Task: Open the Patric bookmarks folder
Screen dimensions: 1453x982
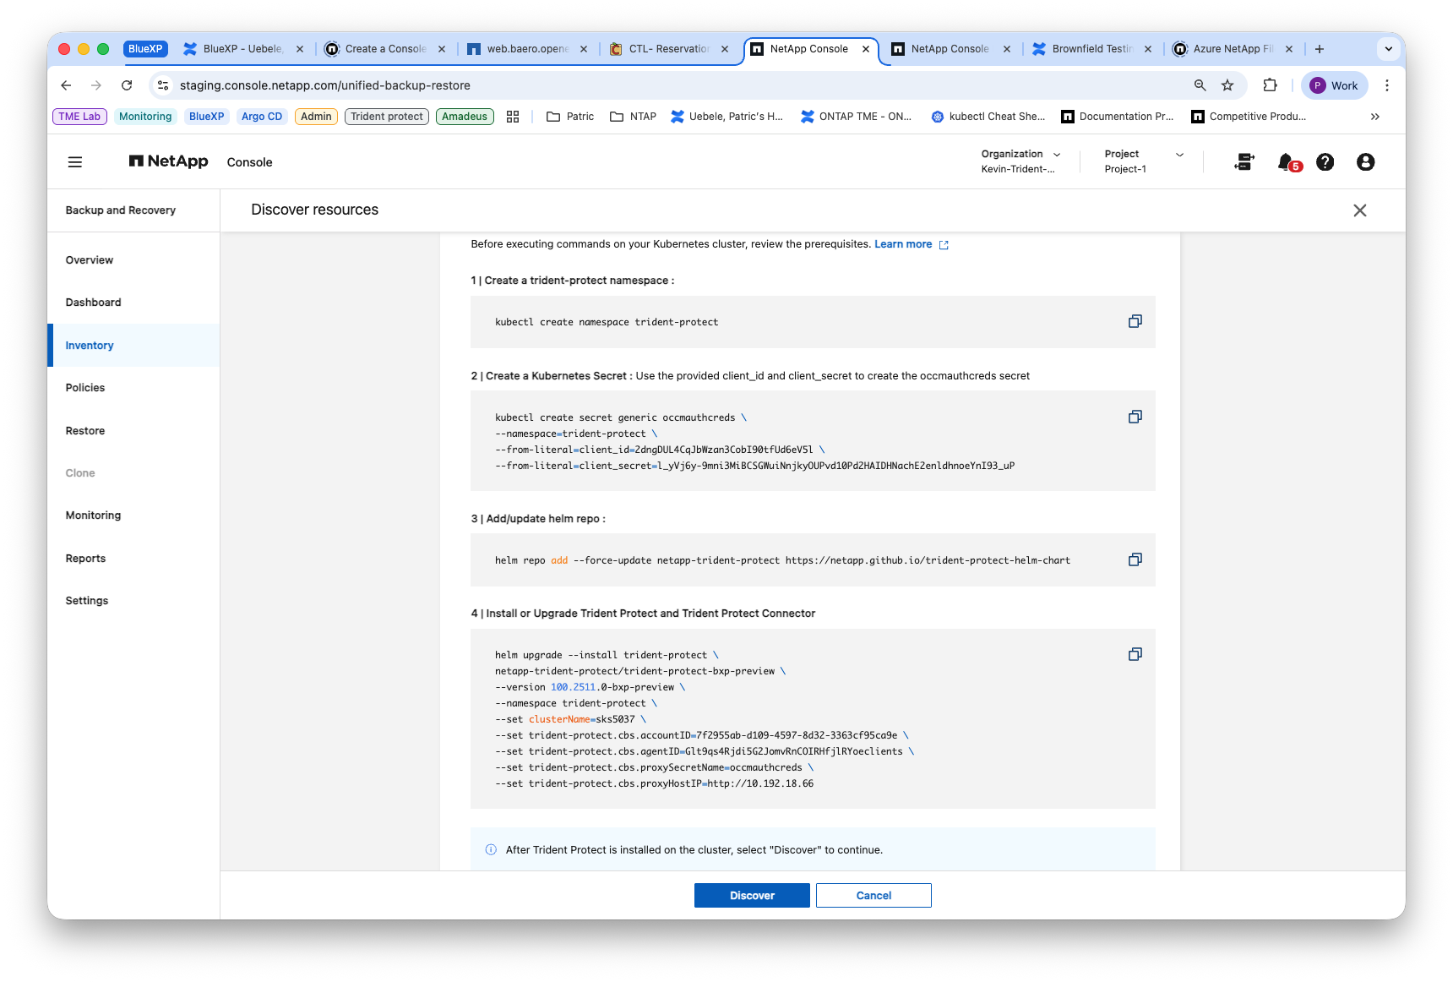Action: tap(570, 117)
